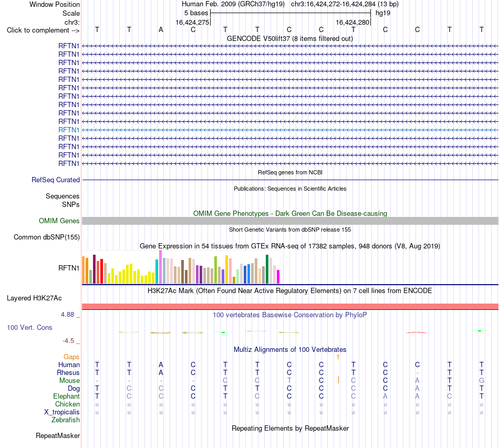Click the RFTN1 label beside the GTEx bar chart
Viewport: 499px width, 448px height.
(69, 268)
